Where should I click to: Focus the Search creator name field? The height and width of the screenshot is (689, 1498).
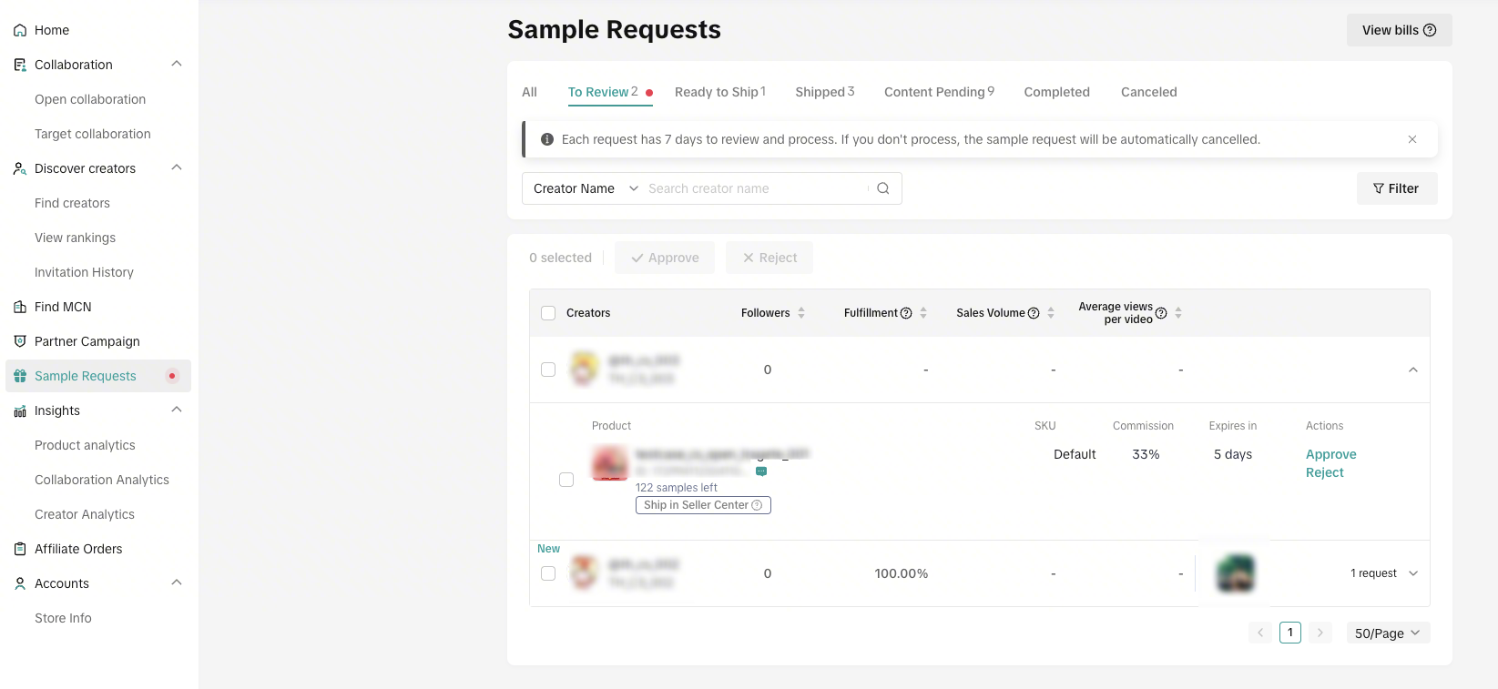pos(754,188)
